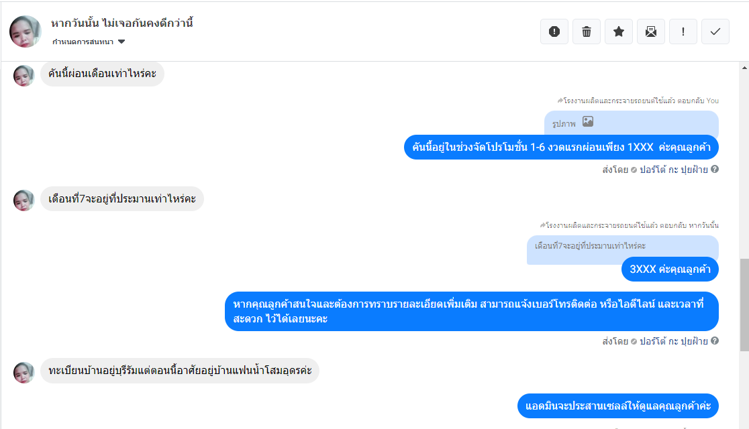Click the 3XXX price reply bubble

[x=670, y=269]
